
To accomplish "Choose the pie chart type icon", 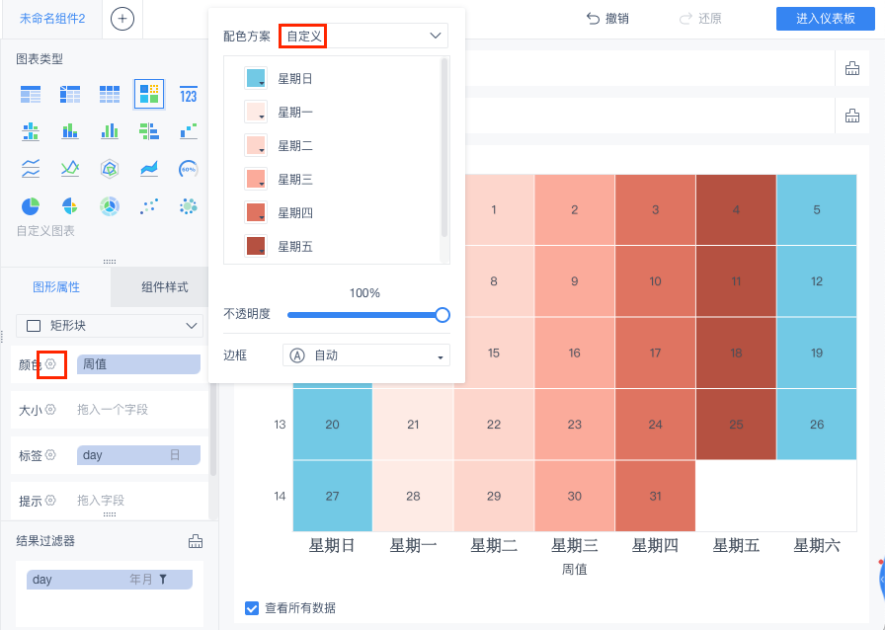I will tap(31, 205).
